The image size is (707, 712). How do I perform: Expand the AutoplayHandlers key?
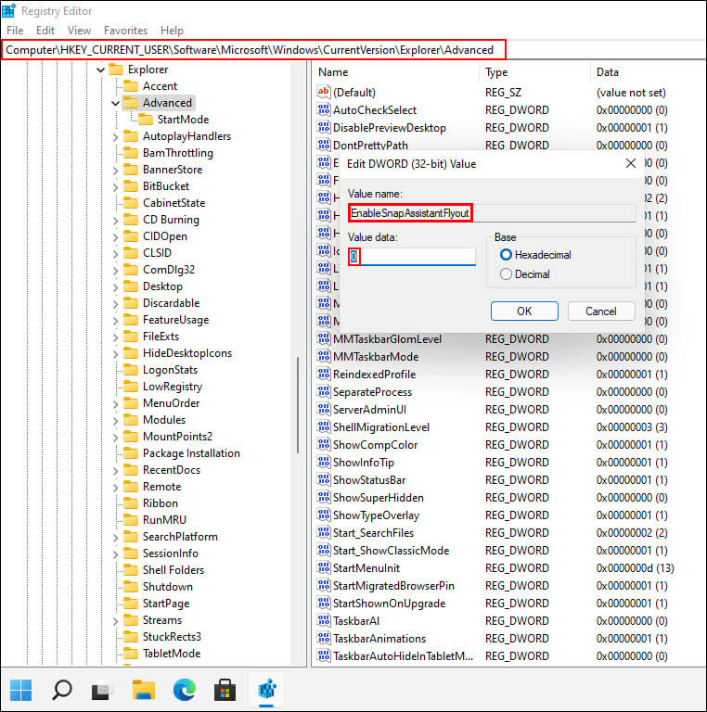[x=115, y=136]
